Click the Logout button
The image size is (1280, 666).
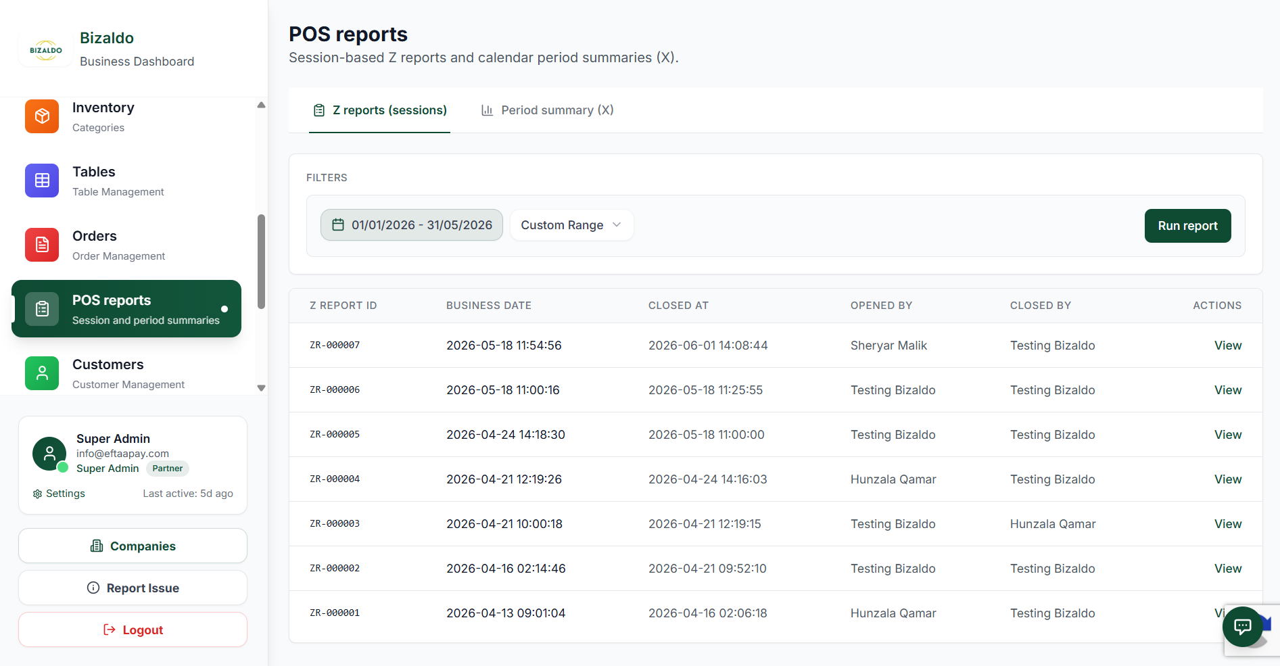(x=133, y=629)
